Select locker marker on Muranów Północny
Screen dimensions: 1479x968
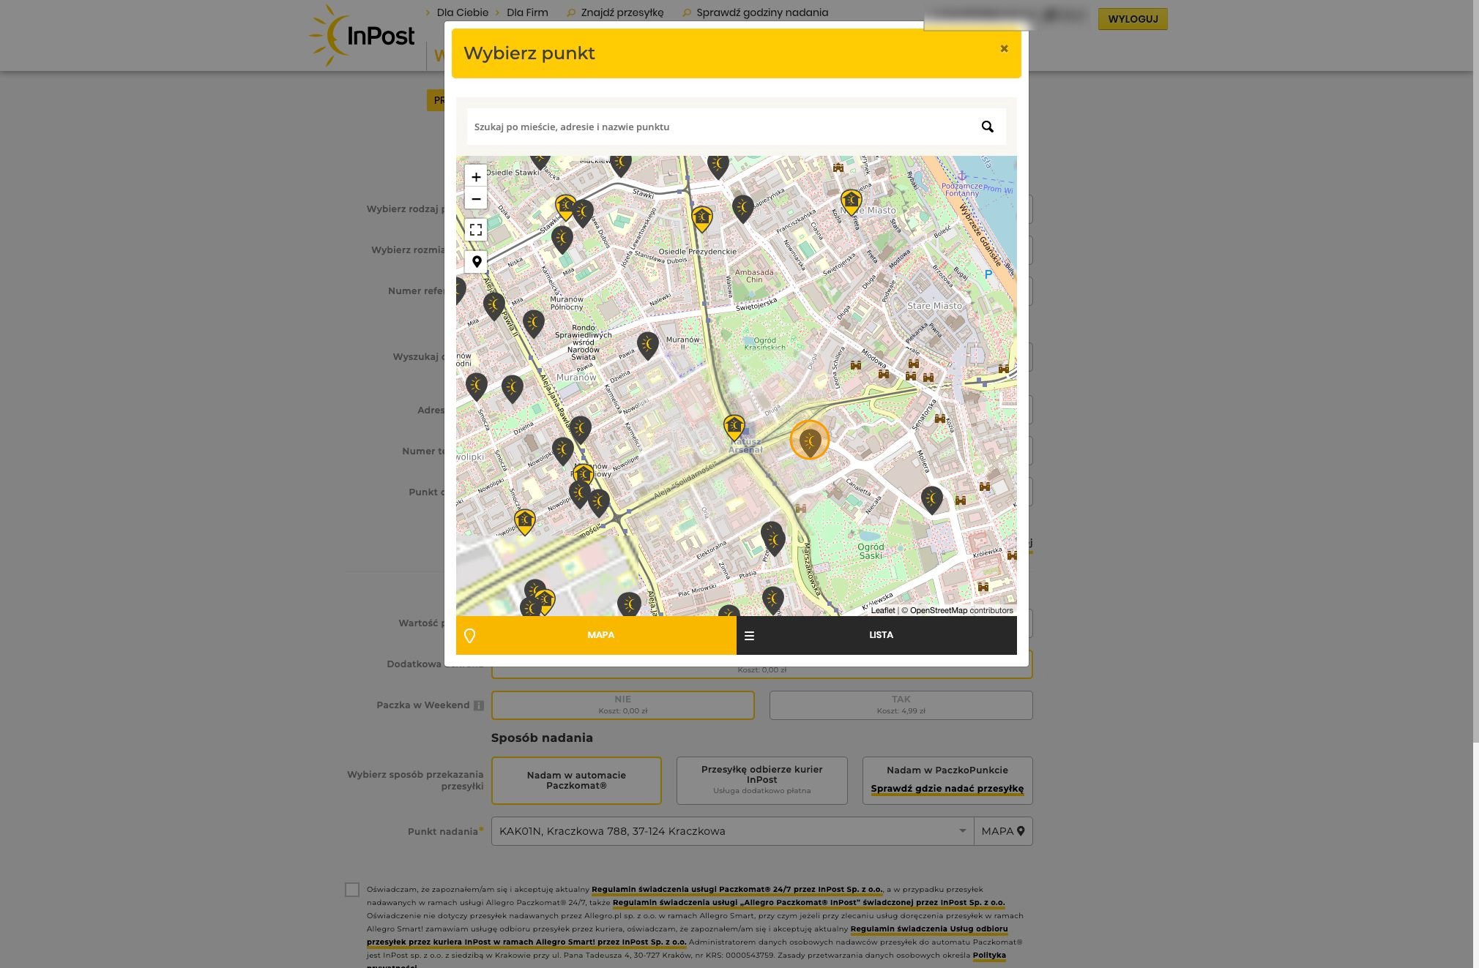coord(534,323)
